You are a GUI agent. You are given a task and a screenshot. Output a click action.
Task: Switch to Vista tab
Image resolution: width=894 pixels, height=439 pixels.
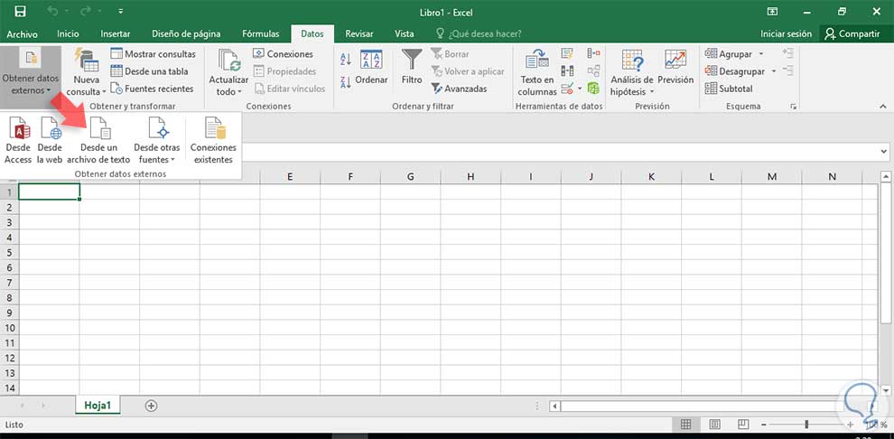point(405,33)
